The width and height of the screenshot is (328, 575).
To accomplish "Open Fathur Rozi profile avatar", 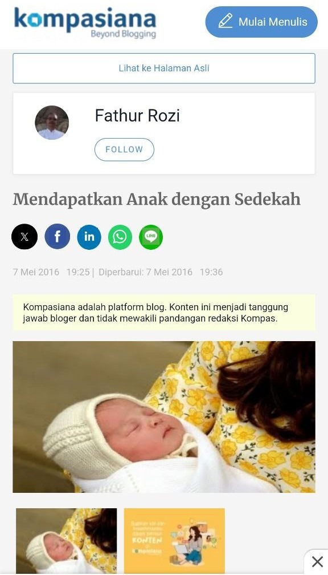I will 52,123.
